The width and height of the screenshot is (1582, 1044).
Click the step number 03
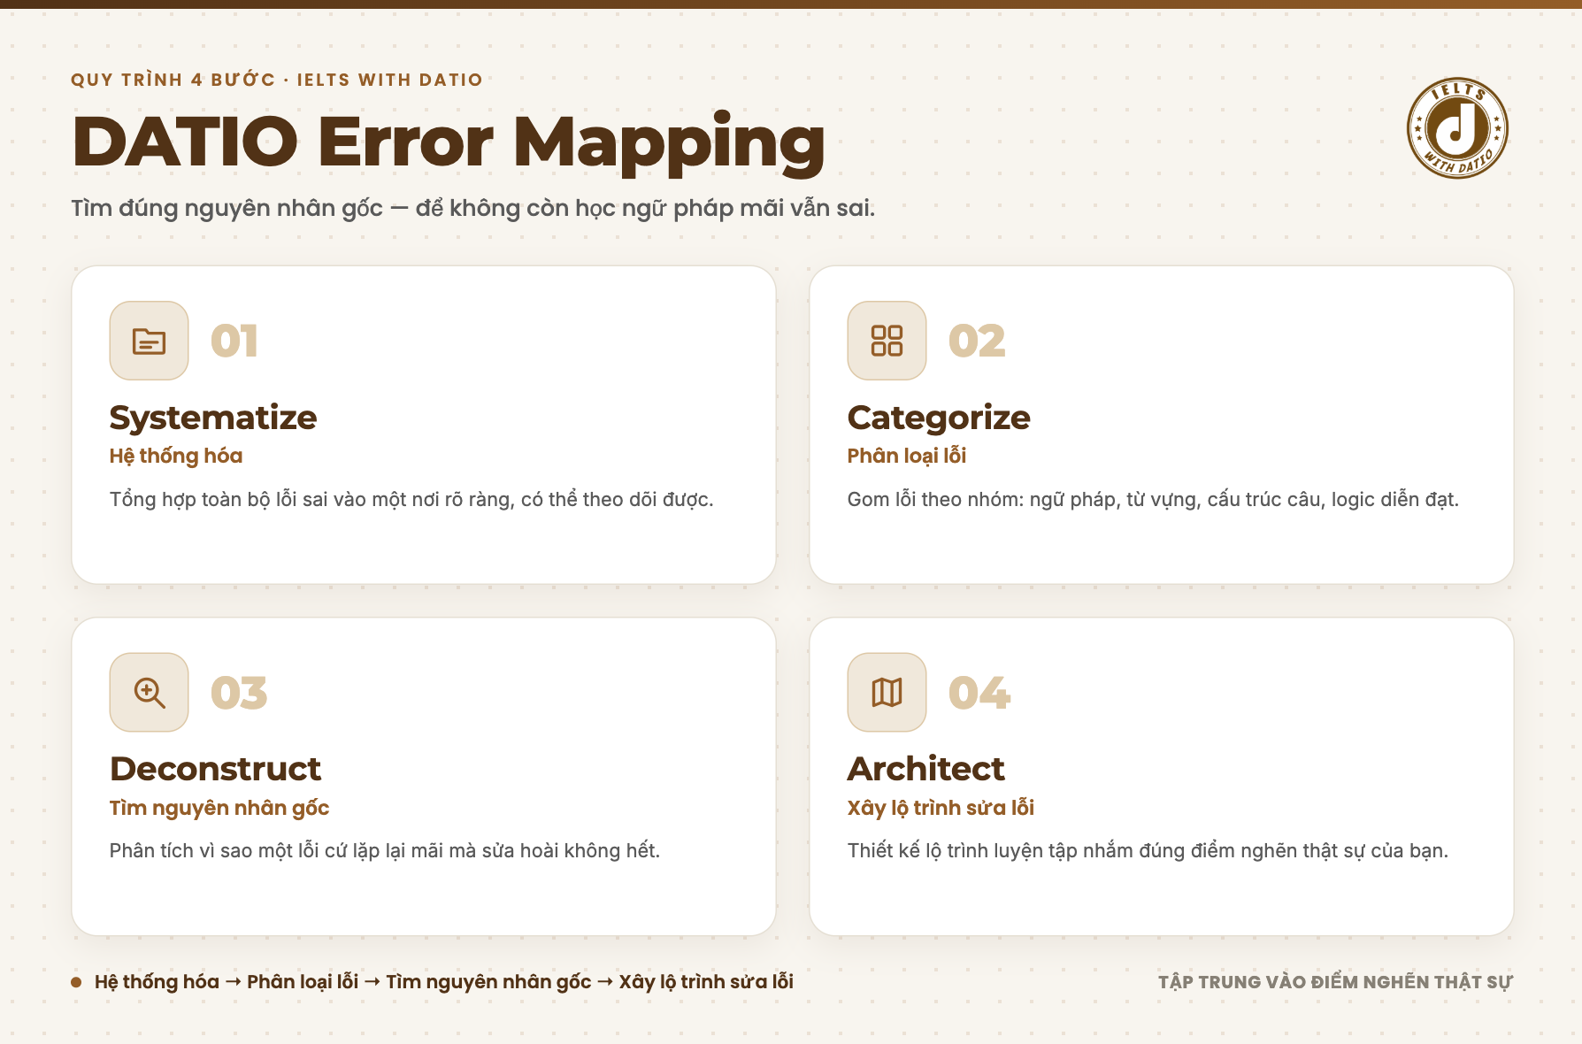pos(239,692)
